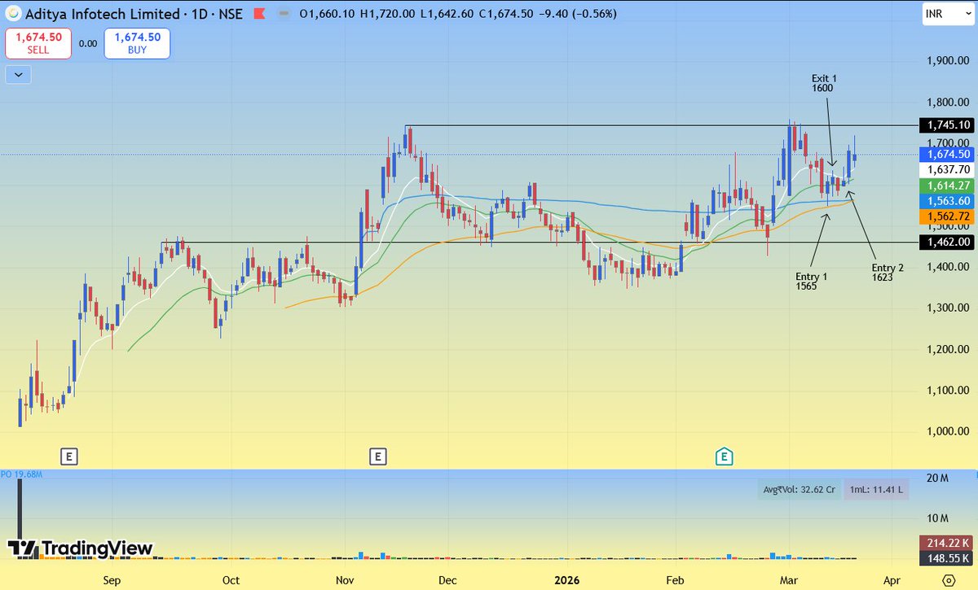The image size is (978, 590).
Task: Click the Nov label on time axis
Action: click(x=345, y=581)
